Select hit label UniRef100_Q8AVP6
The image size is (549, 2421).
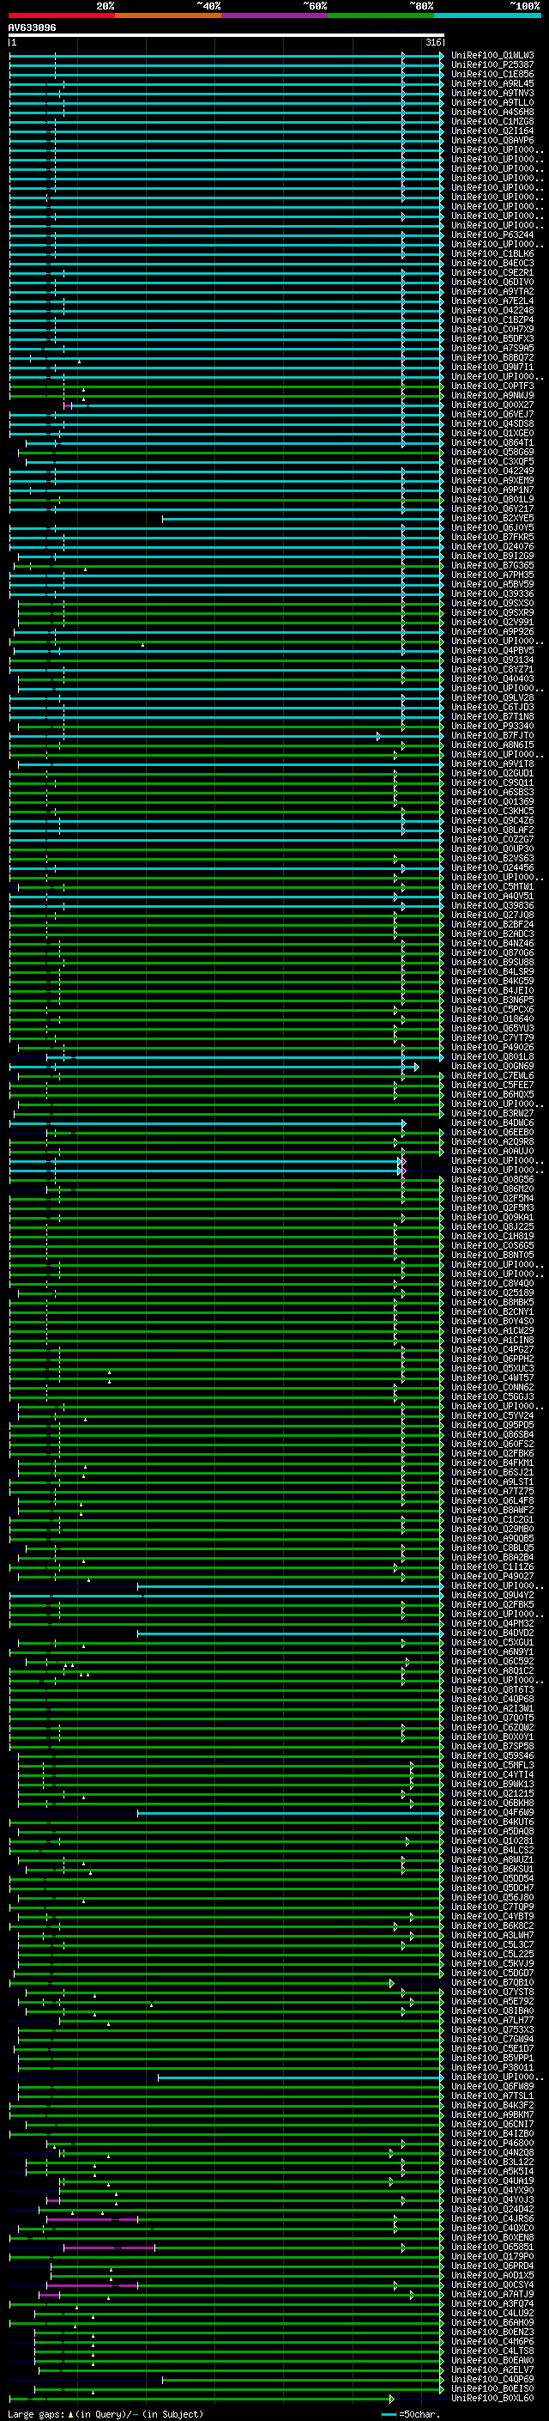click(x=492, y=140)
